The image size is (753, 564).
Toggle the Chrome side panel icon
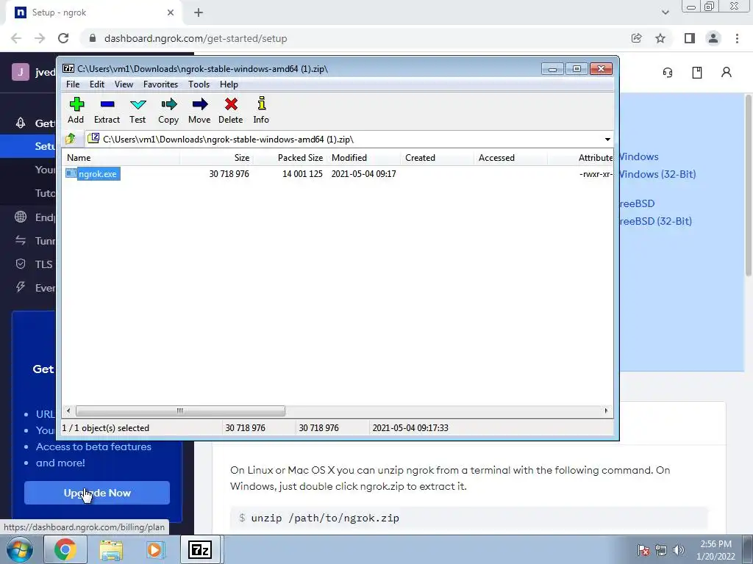coord(690,38)
